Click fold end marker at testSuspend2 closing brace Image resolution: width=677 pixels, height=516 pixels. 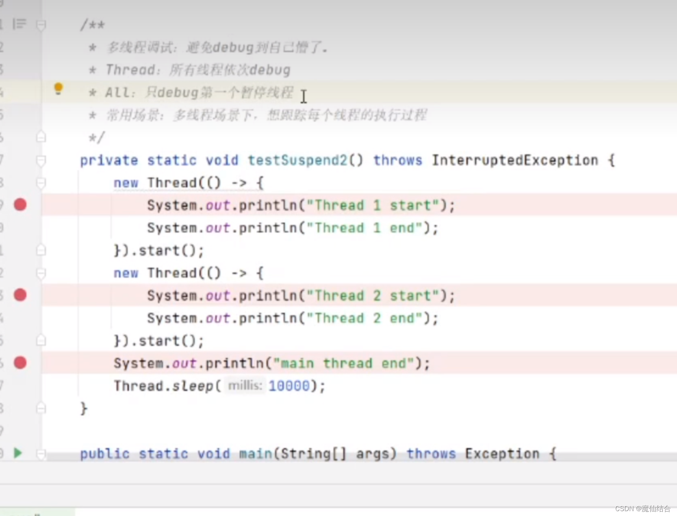pyautogui.click(x=41, y=408)
